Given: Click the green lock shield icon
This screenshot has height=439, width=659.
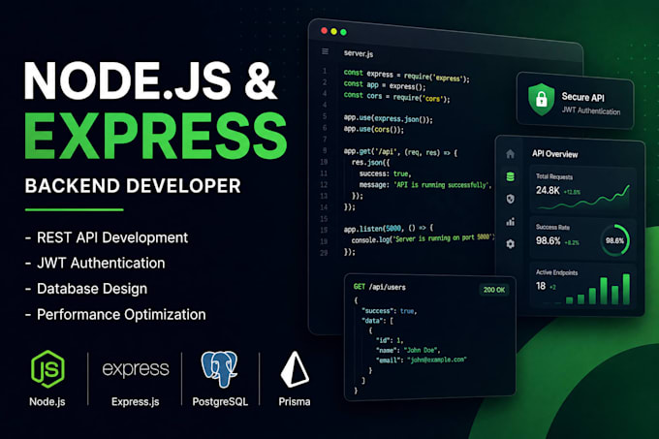Looking at the screenshot, I should point(542,99).
